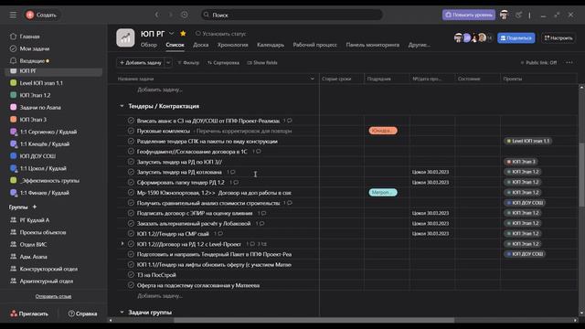Viewport: 585px width, 329px height.
Task: Click the orange tag on Пусковые комплексы row
Action: (383, 131)
